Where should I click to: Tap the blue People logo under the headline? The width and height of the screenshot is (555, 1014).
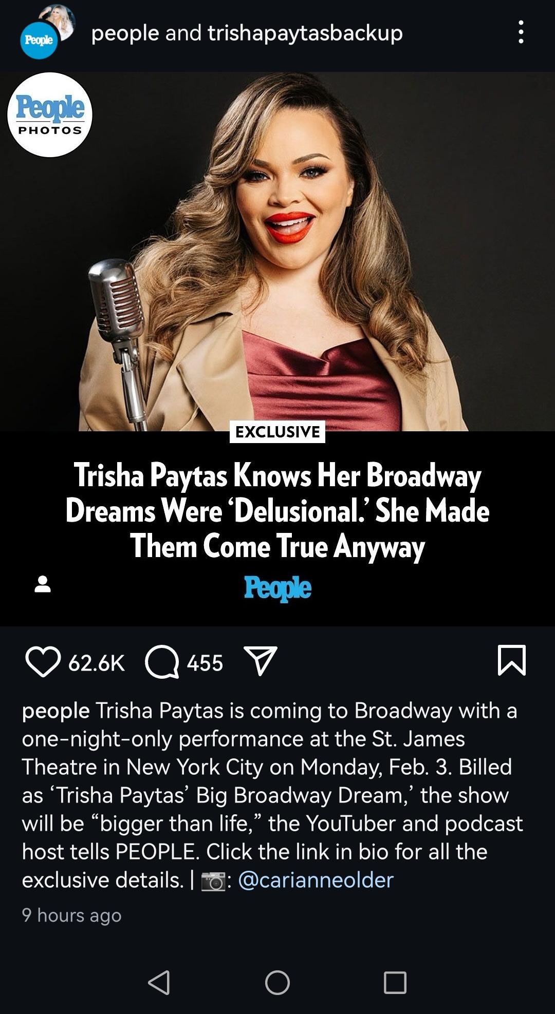click(277, 587)
